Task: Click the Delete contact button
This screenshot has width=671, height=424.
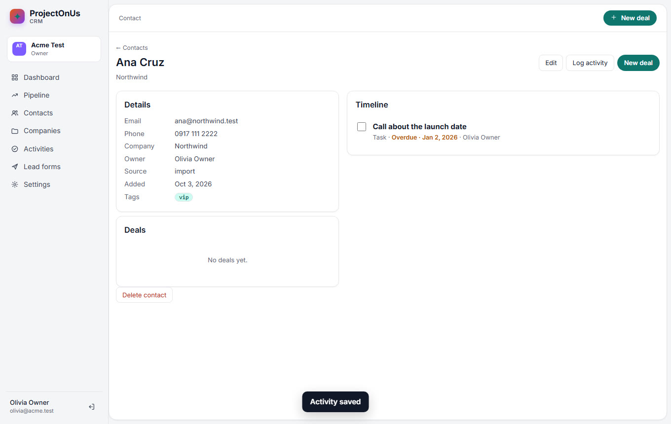Action: 144,295
